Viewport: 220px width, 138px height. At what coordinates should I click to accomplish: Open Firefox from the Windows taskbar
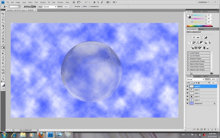pos(41,135)
